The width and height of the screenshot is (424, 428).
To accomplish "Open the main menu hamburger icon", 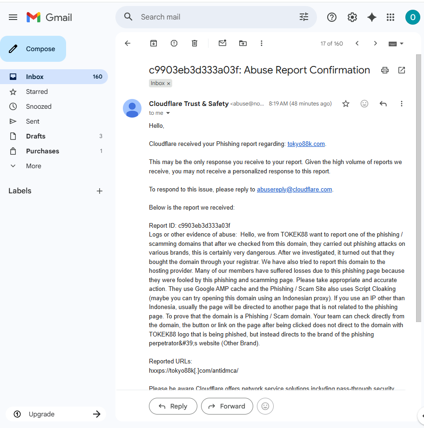I will 13,18.
